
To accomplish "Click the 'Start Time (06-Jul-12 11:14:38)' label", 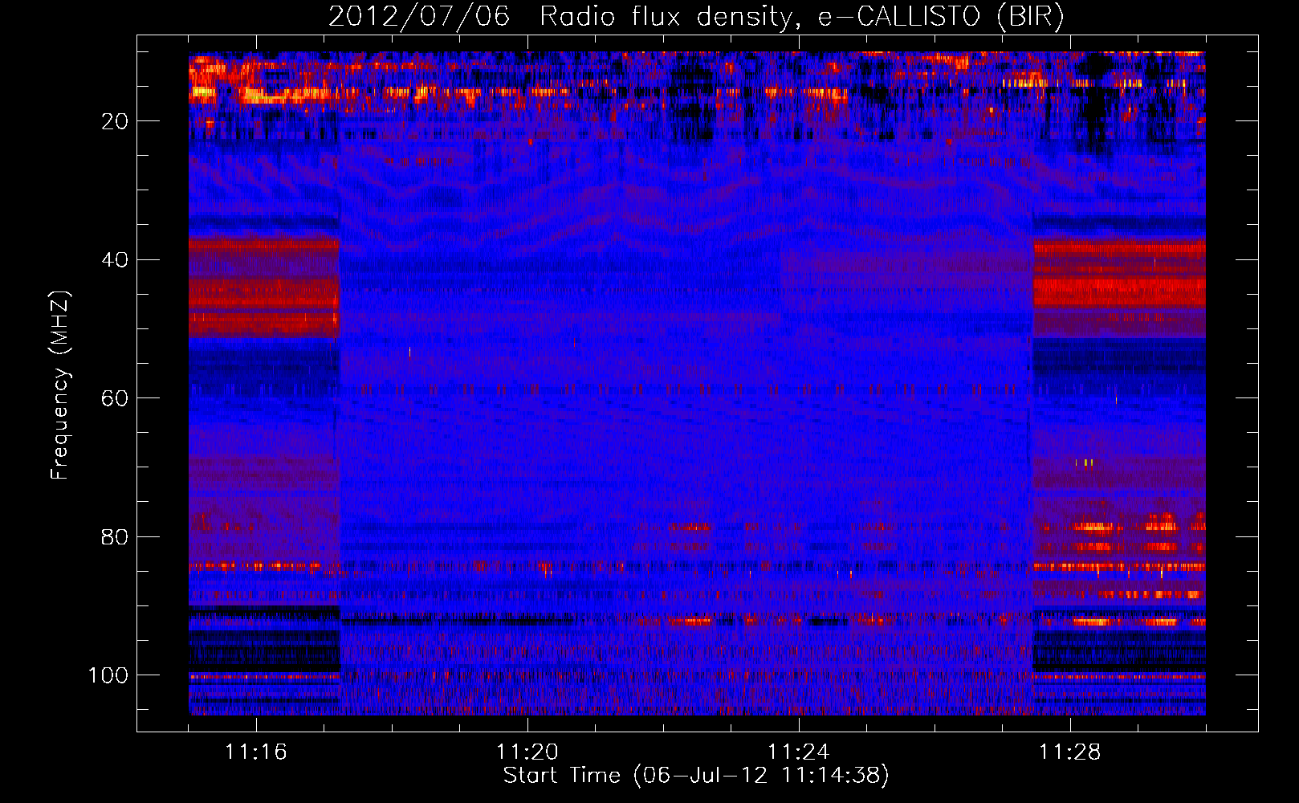I will 696,776.
